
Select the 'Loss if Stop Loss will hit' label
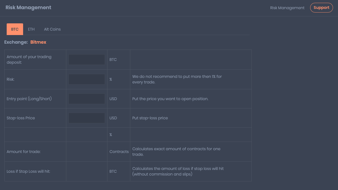[x=28, y=171]
